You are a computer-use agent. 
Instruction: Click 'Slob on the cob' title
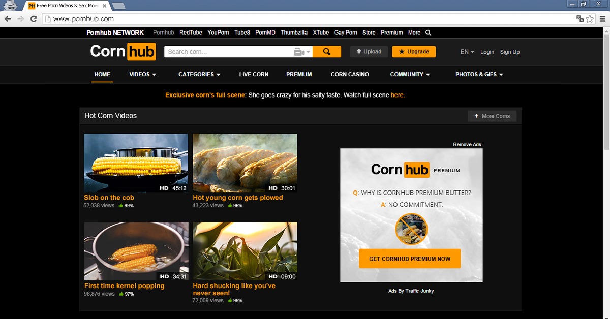tap(109, 198)
